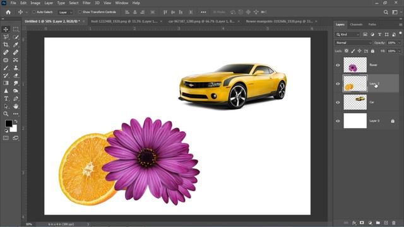Hide Layer 0 visibility eye
404x227 pixels.
coord(338,121)
